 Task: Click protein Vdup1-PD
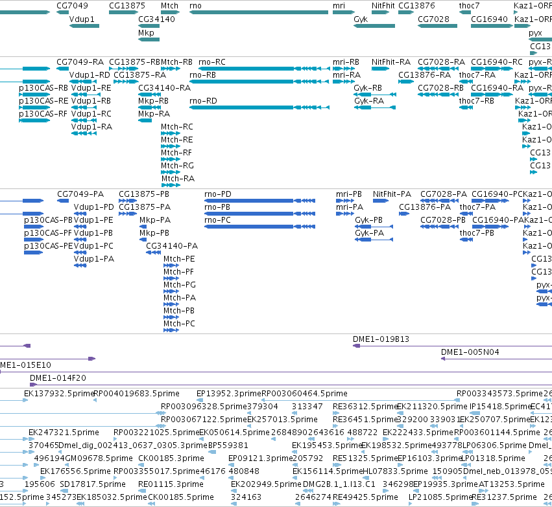(x=80, y=214)
